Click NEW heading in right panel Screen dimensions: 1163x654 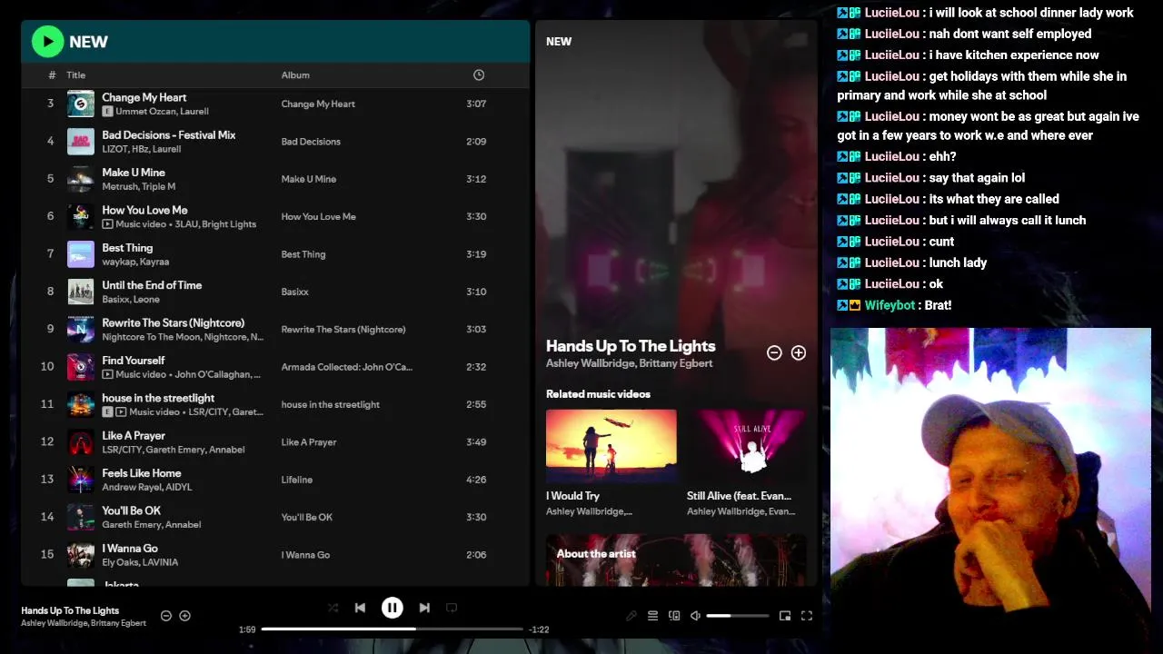point(559,42)
